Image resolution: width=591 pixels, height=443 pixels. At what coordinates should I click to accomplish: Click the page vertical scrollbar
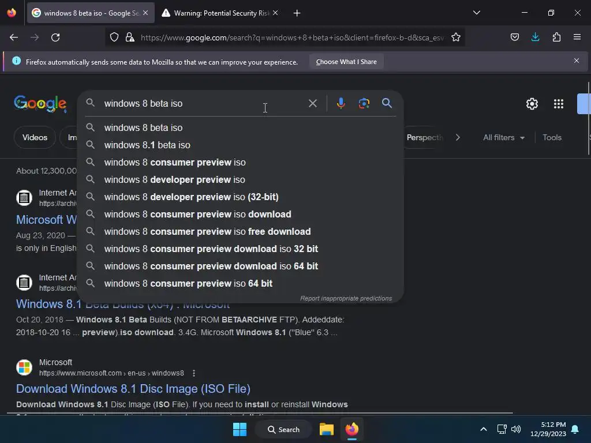point(588,119)
